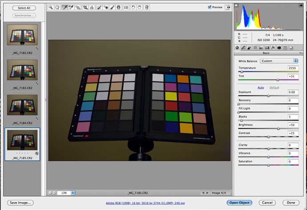This screenshot has height=210, width=307.
Task: Rotate image 90 degrees clockwise
Action: coord(140,8)
